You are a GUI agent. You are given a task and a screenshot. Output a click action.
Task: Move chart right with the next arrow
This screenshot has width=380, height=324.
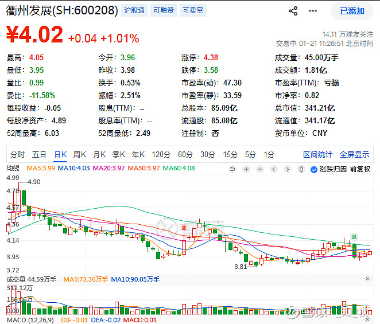tap(288, 169)
